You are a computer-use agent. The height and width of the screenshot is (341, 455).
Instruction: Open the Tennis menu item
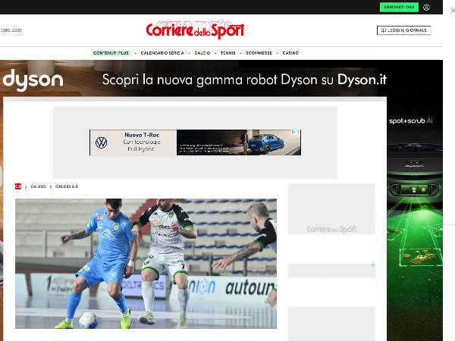click(227, 53)
